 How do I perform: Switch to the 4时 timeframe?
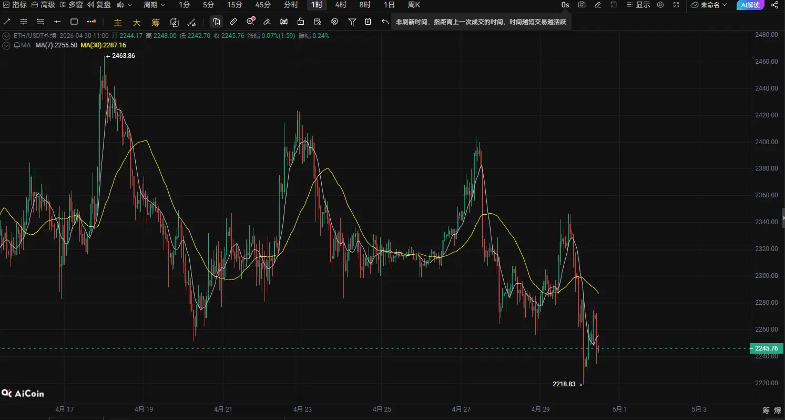click(x=341, y=5)
